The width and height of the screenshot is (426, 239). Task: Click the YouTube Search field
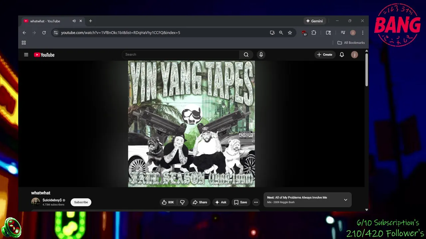(x=180, y=55)
